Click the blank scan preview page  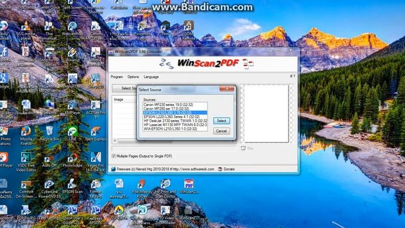click(x=266, y=114)
